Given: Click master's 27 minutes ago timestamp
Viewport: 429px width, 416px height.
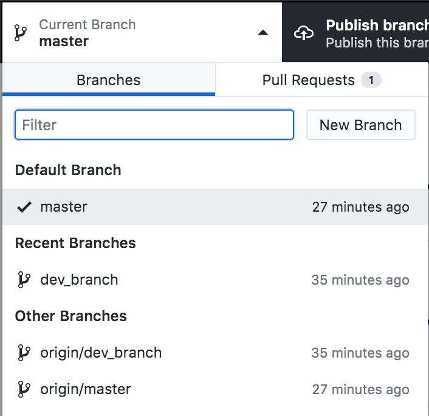Looking at the screenshot, I should (x=360, y=207).
